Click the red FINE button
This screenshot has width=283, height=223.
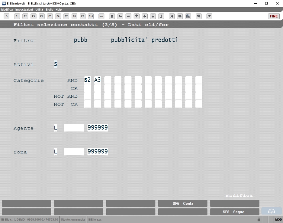pos(274,16)
